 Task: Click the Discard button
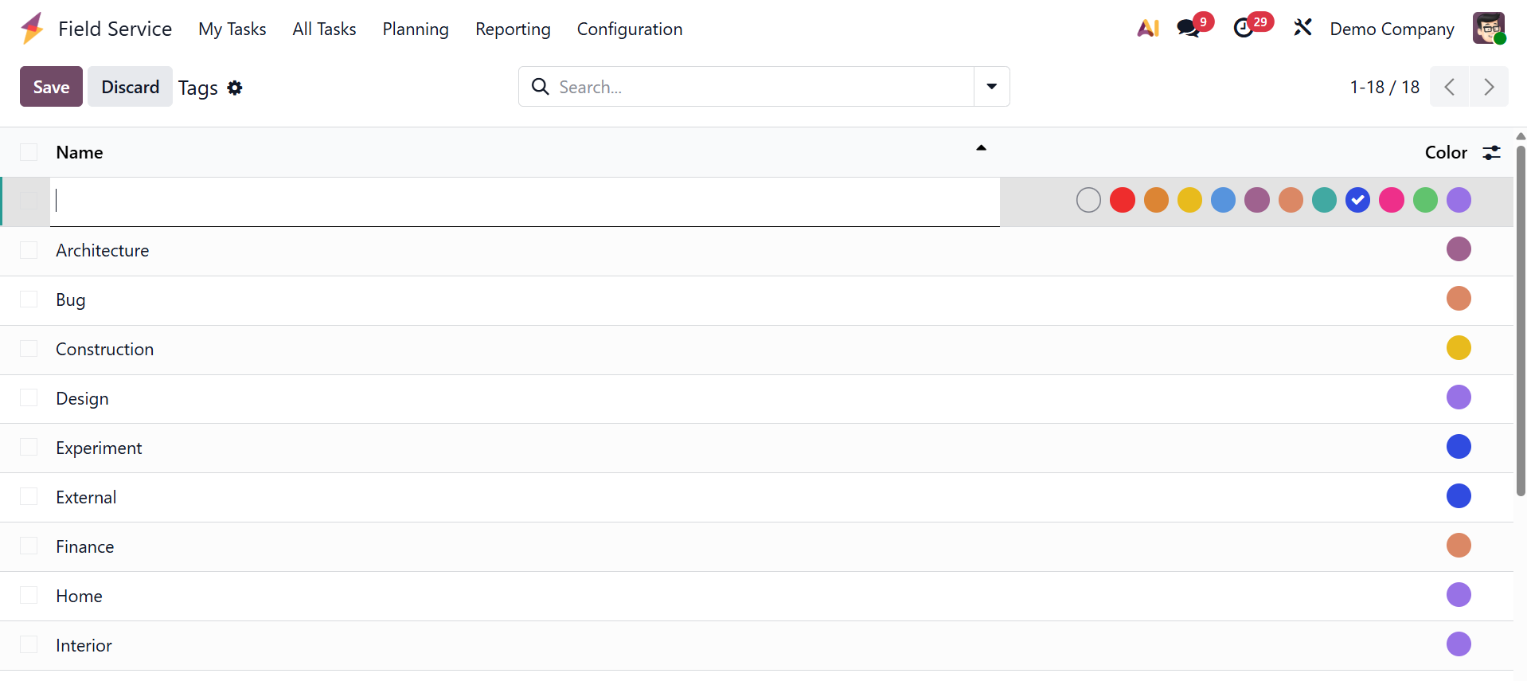point(130,87)
